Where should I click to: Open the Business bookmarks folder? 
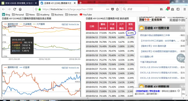[57, 15]
